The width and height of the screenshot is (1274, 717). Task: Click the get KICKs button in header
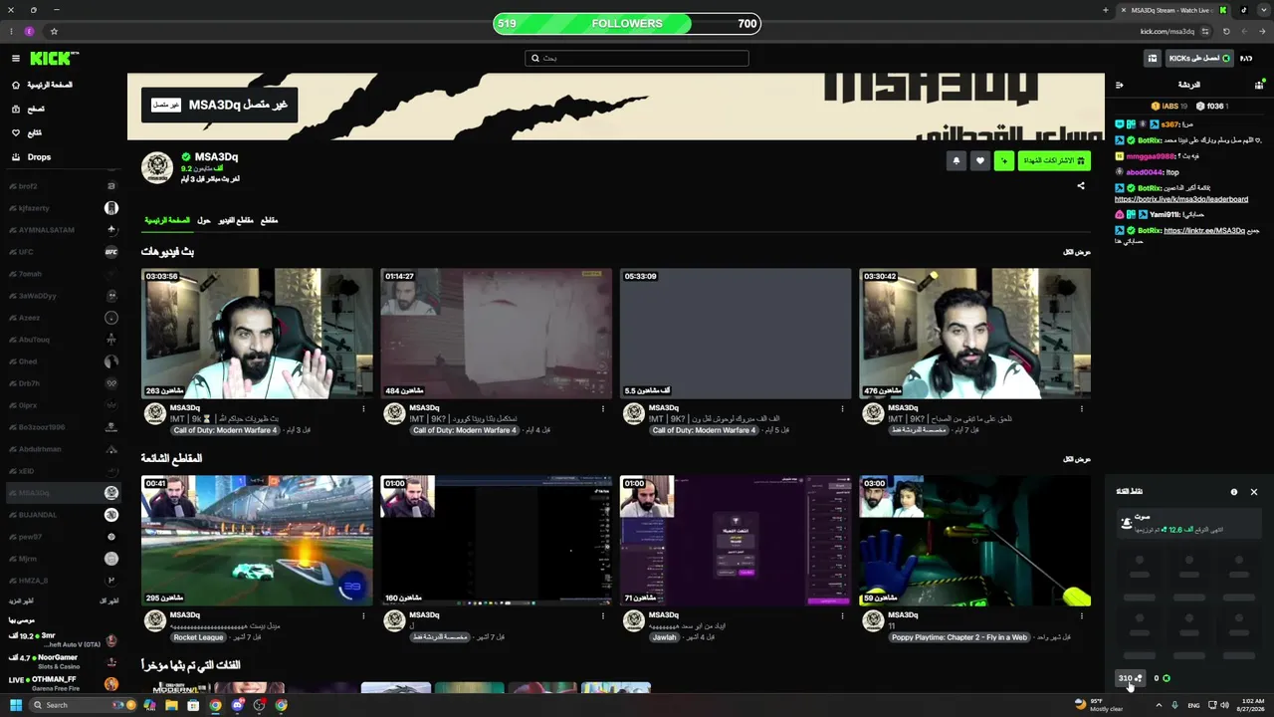pyautogui.click(x=1200, y=59)
